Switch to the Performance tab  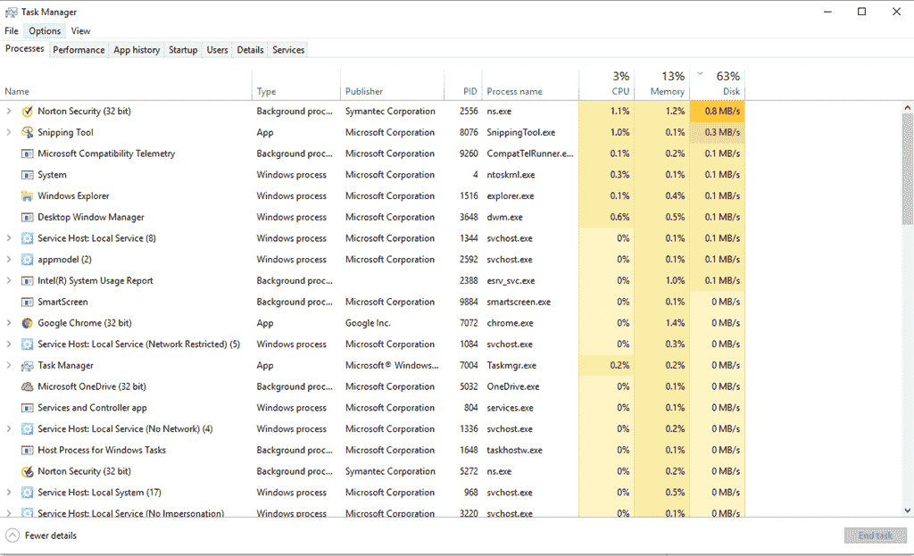[79, 50]
